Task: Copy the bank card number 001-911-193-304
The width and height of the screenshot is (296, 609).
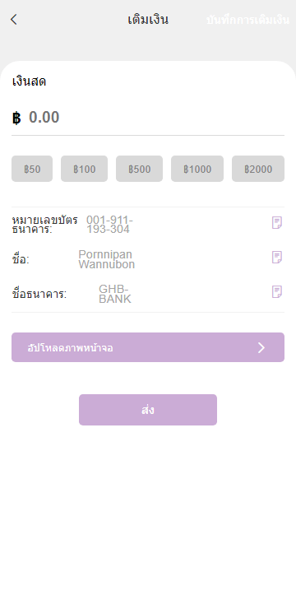Action: tap(276, 223)
